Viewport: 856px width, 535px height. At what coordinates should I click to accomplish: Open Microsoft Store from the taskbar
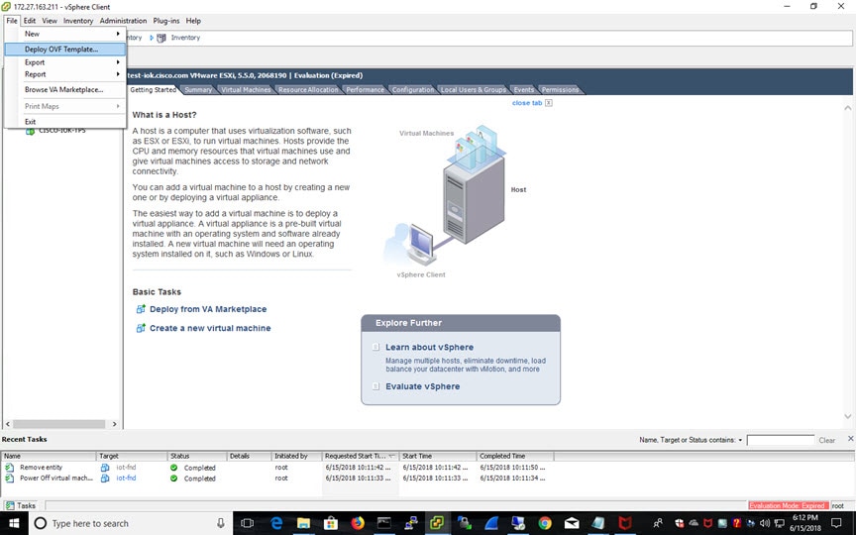[x=330, y=523]
